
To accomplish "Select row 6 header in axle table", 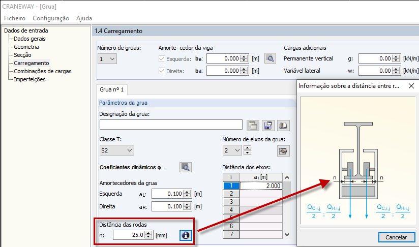I will (231, 226).
